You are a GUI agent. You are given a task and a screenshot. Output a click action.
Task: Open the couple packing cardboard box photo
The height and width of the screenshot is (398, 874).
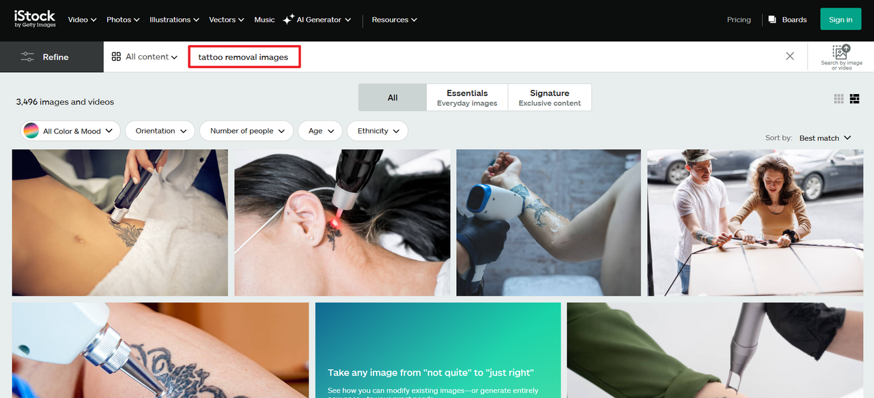[754, 223]
